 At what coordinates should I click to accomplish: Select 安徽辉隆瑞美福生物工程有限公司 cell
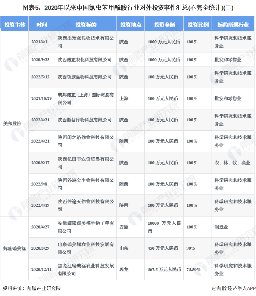[86, 227]
